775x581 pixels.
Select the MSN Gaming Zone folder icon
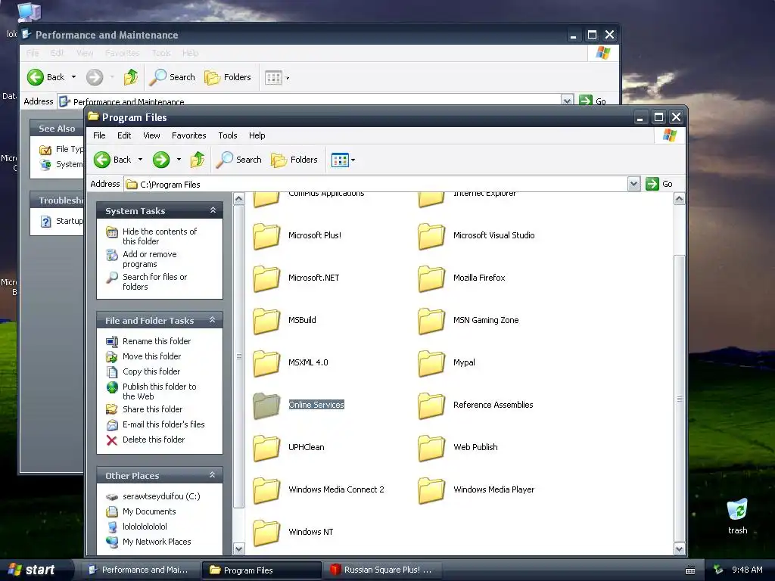431,321
